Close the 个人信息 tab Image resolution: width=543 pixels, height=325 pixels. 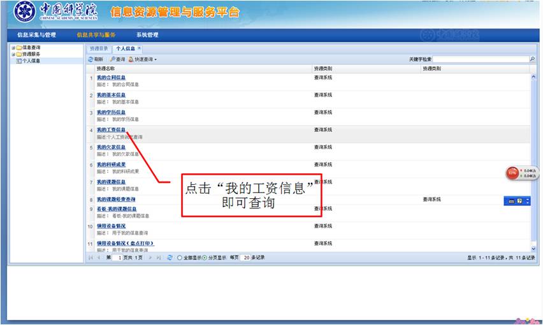(140, 48)
